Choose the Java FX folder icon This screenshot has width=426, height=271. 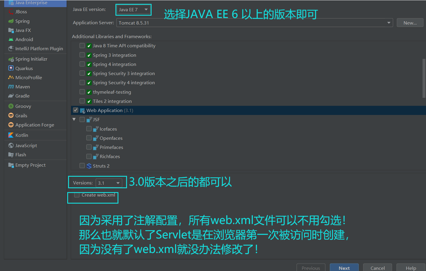tap(11, 30)
